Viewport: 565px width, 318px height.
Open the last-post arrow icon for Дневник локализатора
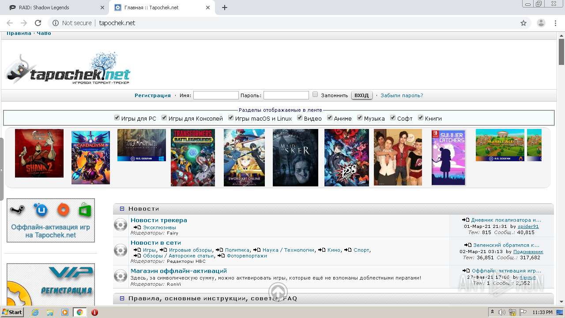(466, 220)
